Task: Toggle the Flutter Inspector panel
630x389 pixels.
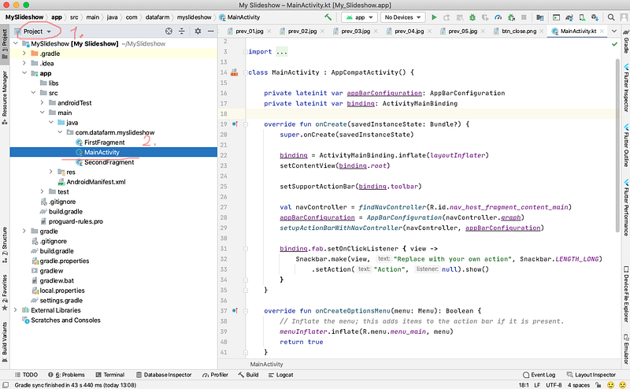Action: [625, 88]
